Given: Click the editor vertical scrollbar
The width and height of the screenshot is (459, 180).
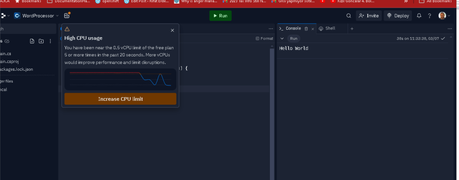Looking at the screenshot, I should (x=272, y=114).
